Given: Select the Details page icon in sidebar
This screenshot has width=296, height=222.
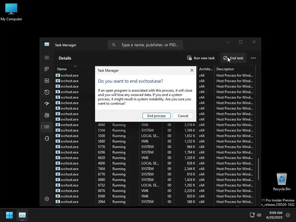Looking at the screenshot, I should (47, 127).
